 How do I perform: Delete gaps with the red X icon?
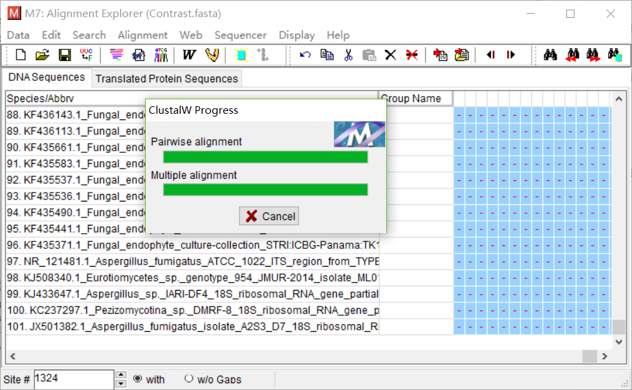[x=412, y=54]
